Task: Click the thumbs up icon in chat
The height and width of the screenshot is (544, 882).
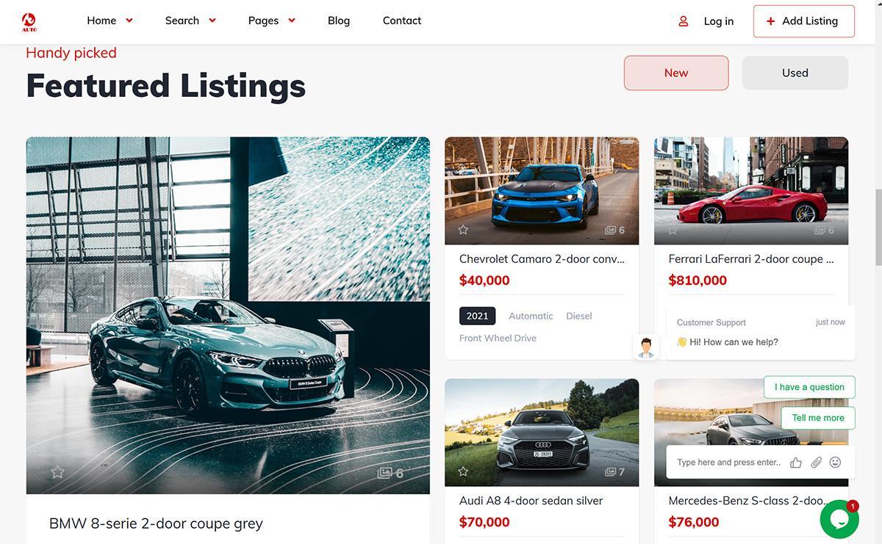Action: 796,463
